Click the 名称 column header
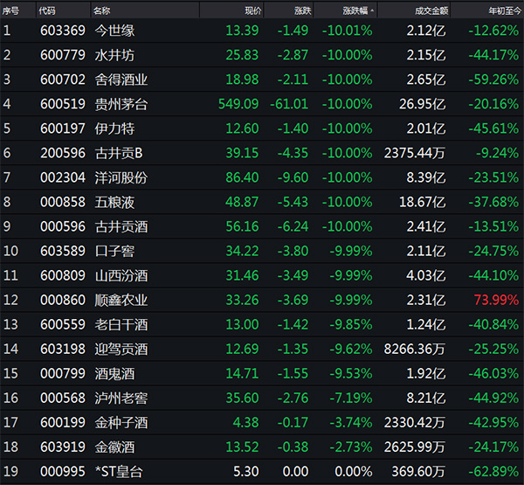 pyautogui.click(x=101, y=10)
